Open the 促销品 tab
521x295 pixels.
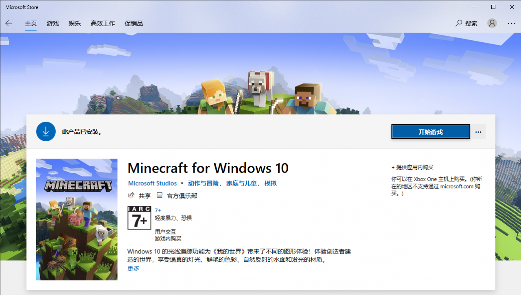(x=134, y=23)
